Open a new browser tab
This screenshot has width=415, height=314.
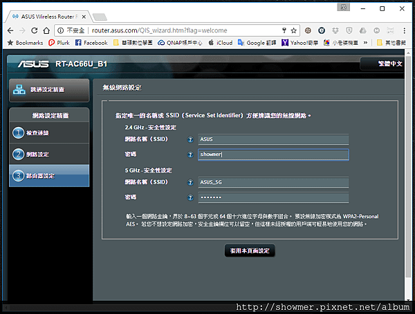click(100, 17)
